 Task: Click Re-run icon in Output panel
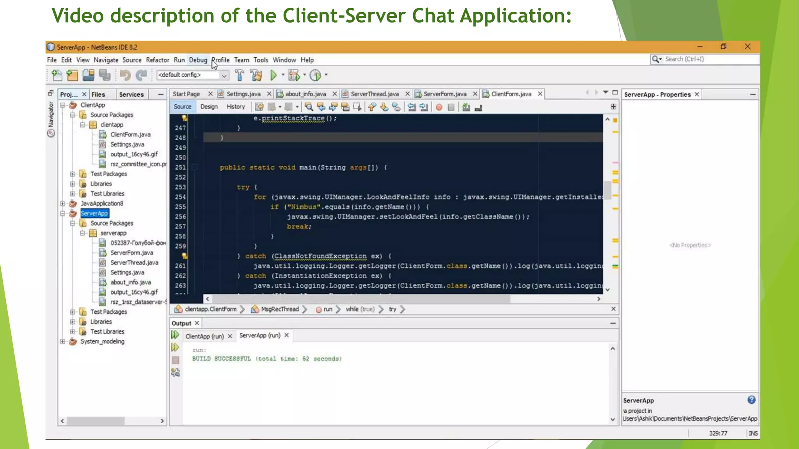[175, 335]
